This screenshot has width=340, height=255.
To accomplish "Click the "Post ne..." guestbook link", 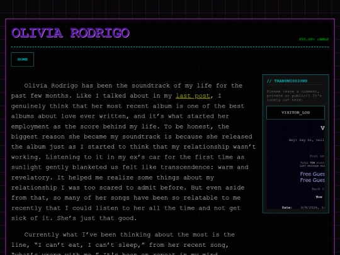I will tap(317, 156).
